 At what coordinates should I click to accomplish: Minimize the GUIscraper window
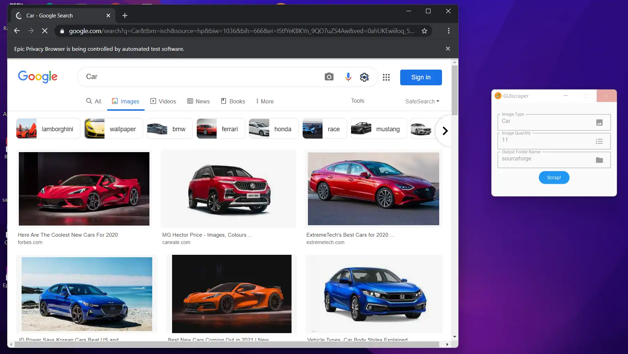[x=566, y=96]
